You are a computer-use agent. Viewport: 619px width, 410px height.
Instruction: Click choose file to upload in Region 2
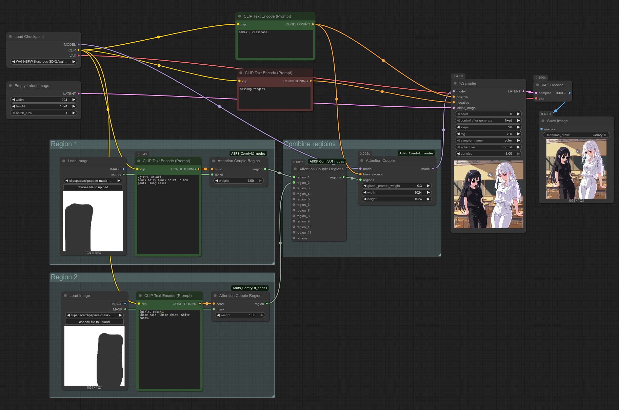pyautogui.click(x=94, y=322)
